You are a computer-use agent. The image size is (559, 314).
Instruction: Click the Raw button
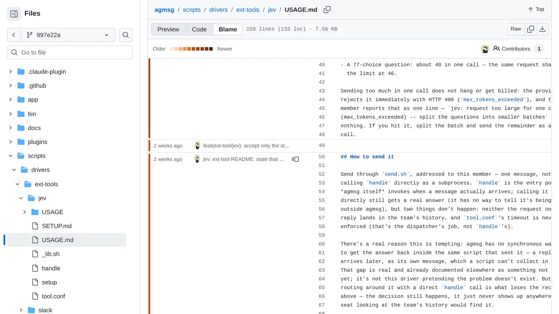[x=516, y=29]
